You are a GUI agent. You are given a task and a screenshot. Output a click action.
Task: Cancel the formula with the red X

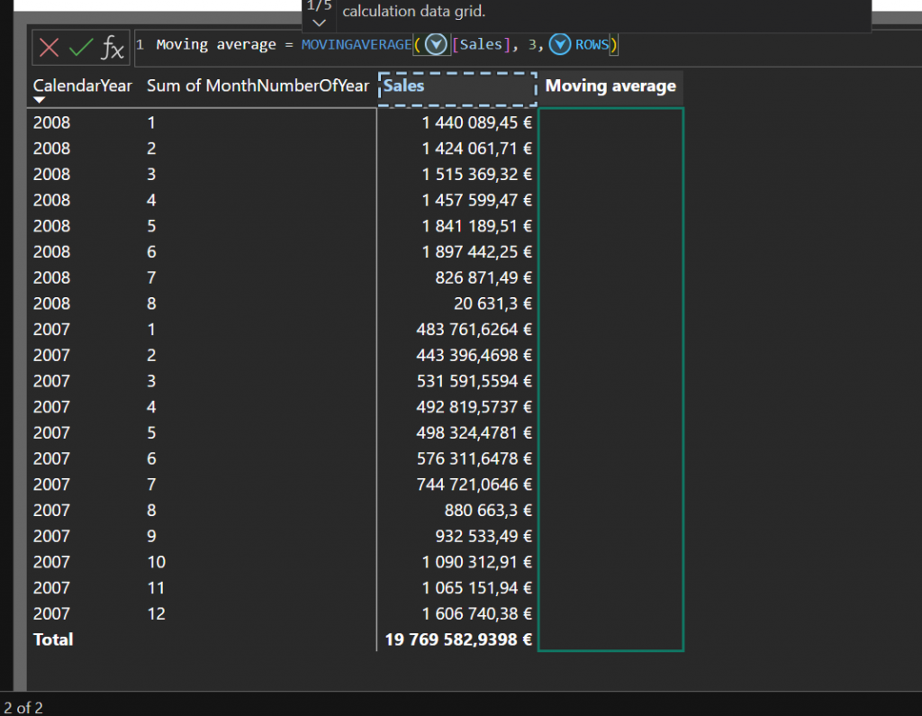tap(50, 48)
